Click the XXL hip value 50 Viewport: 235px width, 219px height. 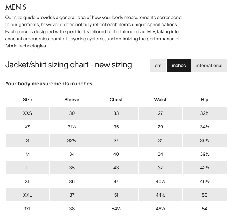pos(205,195)
